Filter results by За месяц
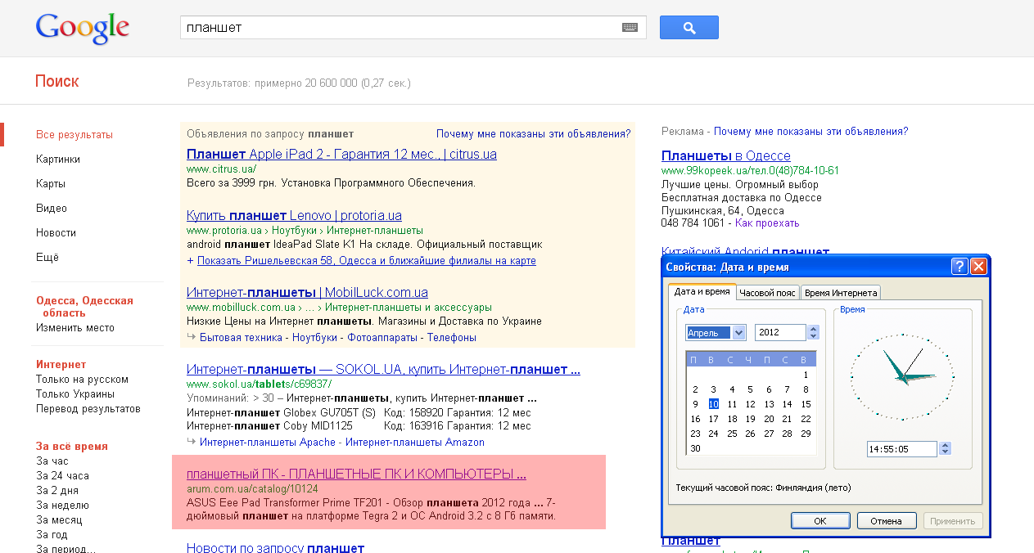Viewport: 1034px width, 553px height. pyautogui.click(x=59, y=520)
